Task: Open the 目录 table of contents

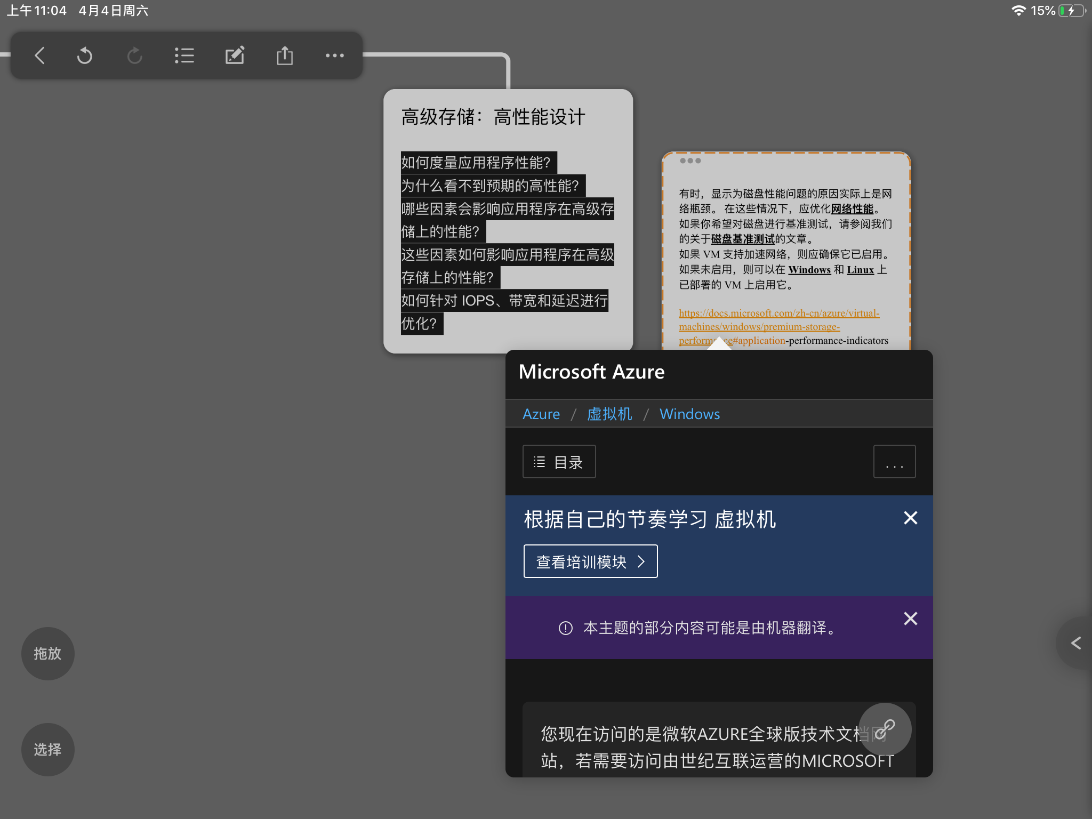Action: 559,462
